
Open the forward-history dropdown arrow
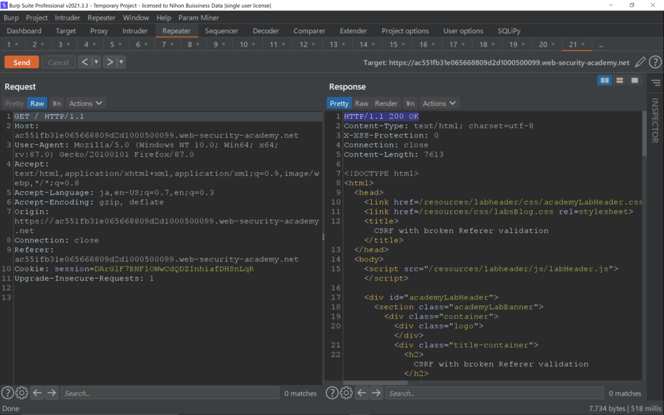point(121,62)
